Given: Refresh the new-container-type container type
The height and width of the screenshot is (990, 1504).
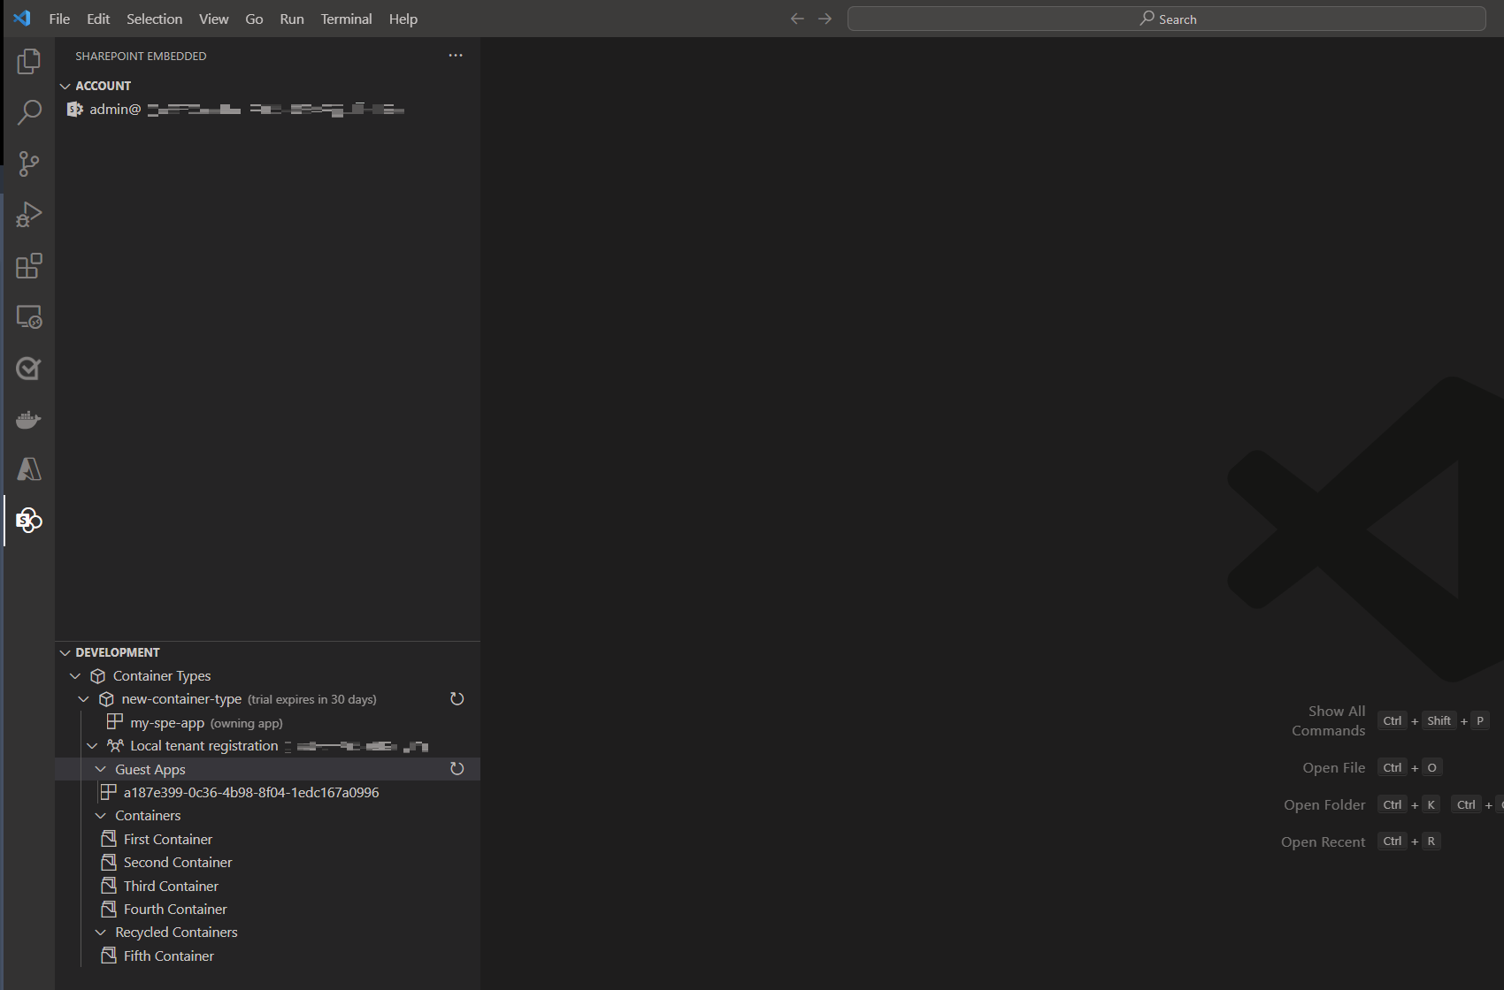Looking at the screenshot, I should coord(457,698).
